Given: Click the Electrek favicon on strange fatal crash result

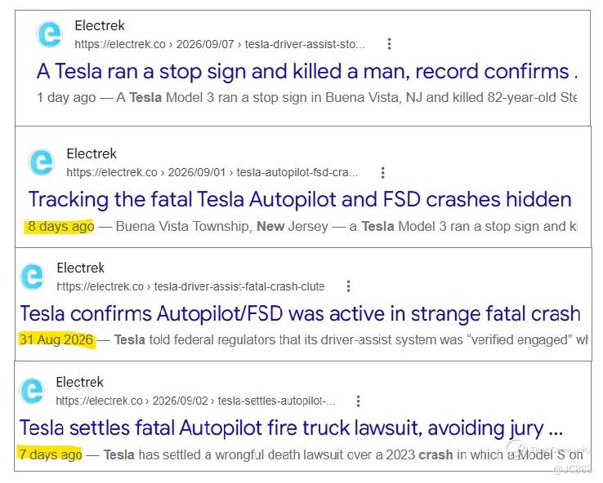Looking at the screenshot, I should tap(33, 277).
